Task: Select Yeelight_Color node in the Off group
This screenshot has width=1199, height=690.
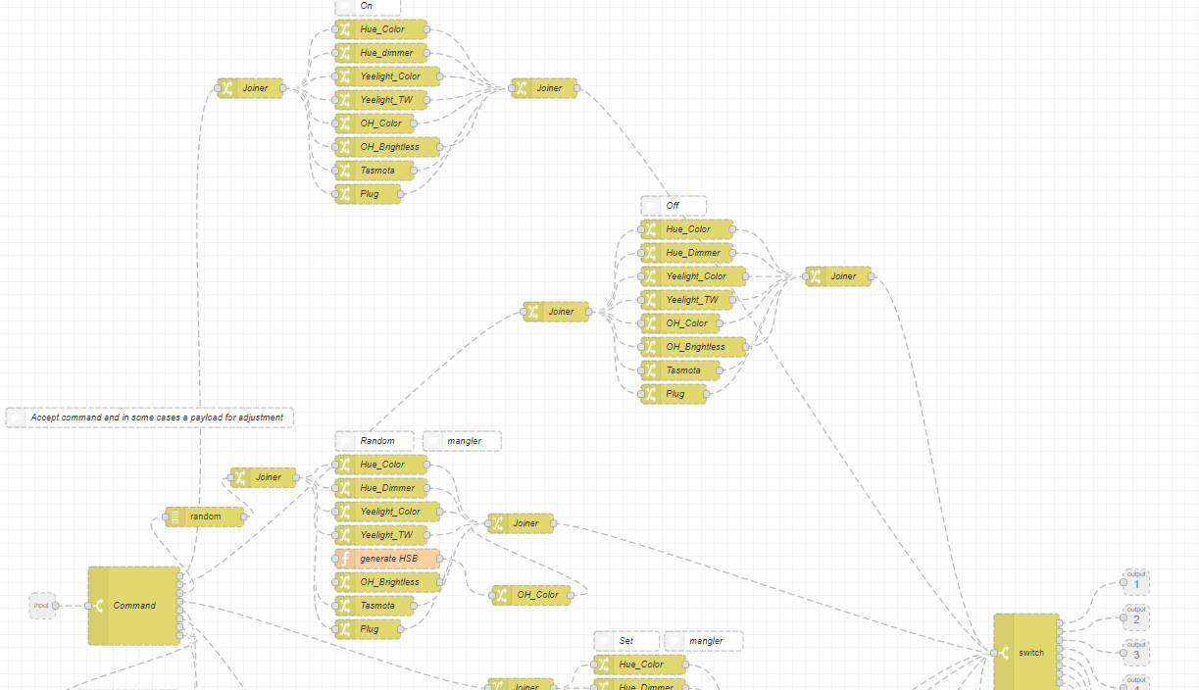Action: pos(692,276)
